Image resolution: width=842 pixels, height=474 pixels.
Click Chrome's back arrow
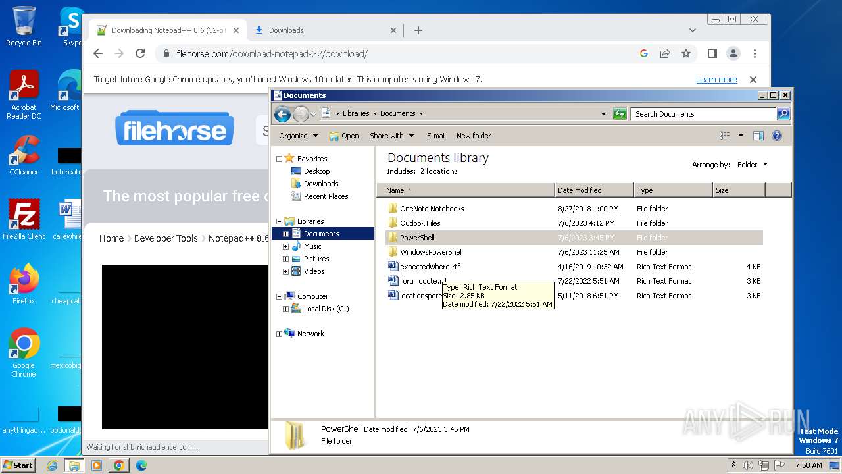coord(98,54)
